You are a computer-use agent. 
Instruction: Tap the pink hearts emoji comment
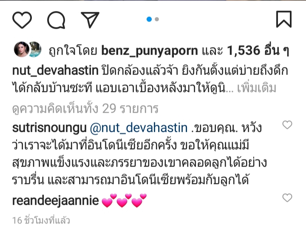(x=124, y=200)
